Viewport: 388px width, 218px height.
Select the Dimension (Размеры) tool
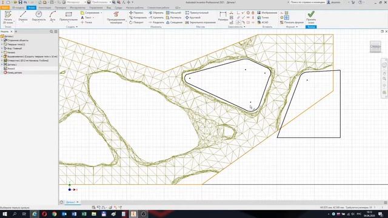(x=222, y=16)
